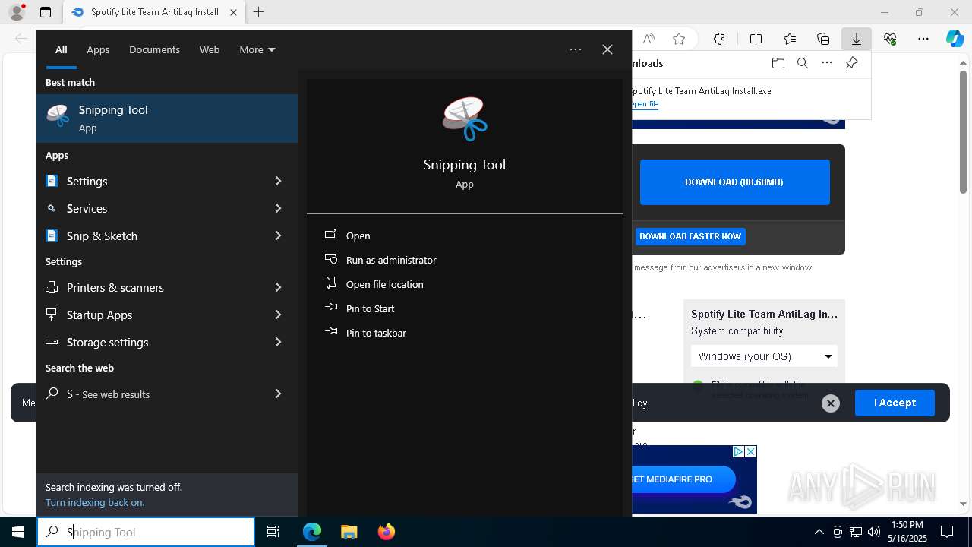This screenshot has height=547, width=972.
Task: Expand the Services result chevron
Action: (x=278, y=208)
